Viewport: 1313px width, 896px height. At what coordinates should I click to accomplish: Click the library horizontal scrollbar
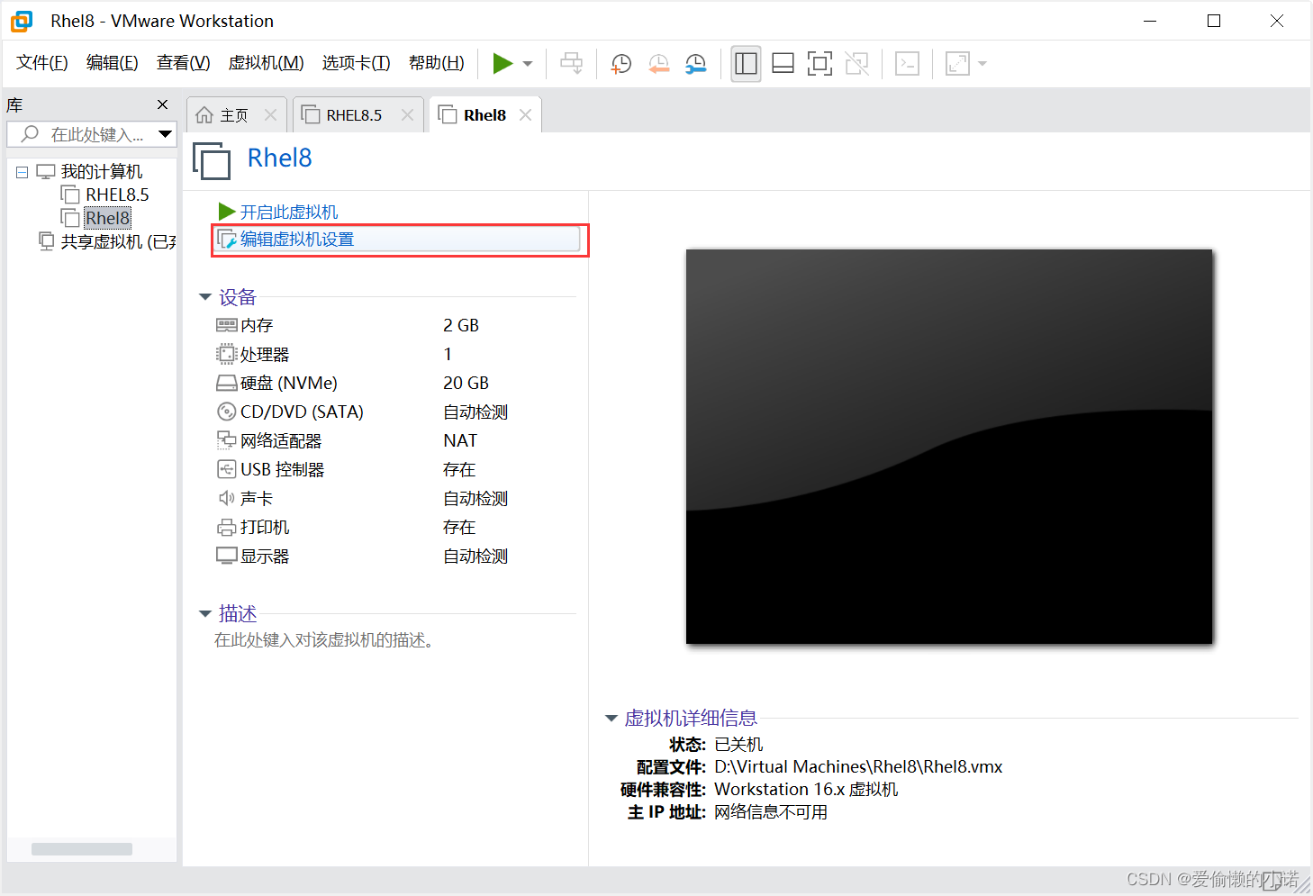point(82,849)
